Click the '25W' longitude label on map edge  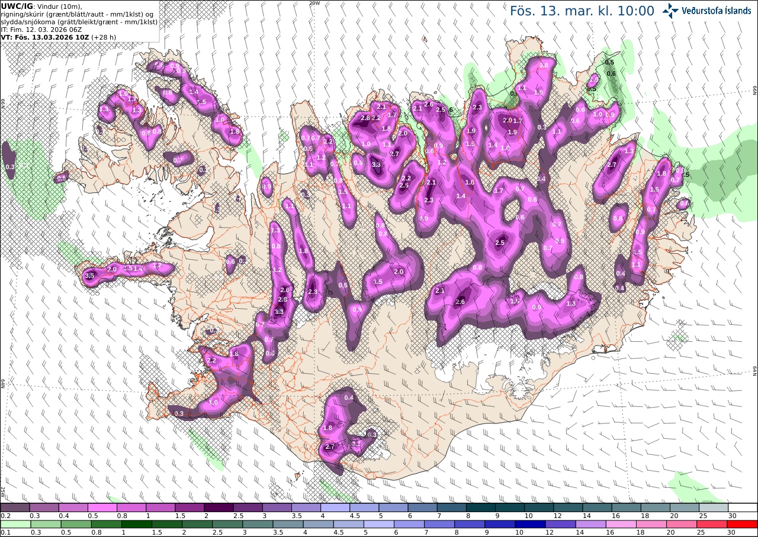tap(3, 491)
